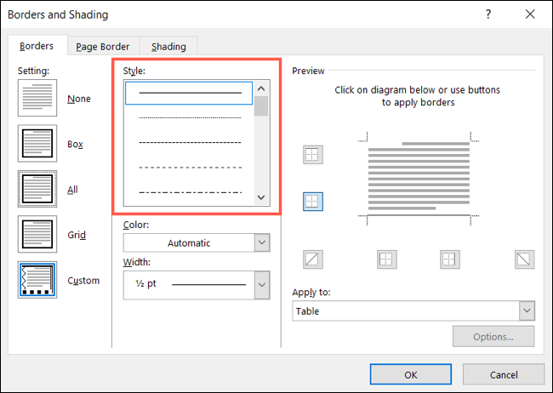This screenshot has width=553, height=393.
Task: Toggle the top border button in Preview
Action: pos(312,155)
